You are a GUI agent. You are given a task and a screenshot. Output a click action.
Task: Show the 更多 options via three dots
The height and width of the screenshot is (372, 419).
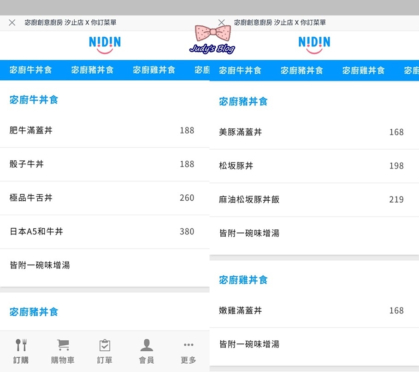click(x=189, y=351)
